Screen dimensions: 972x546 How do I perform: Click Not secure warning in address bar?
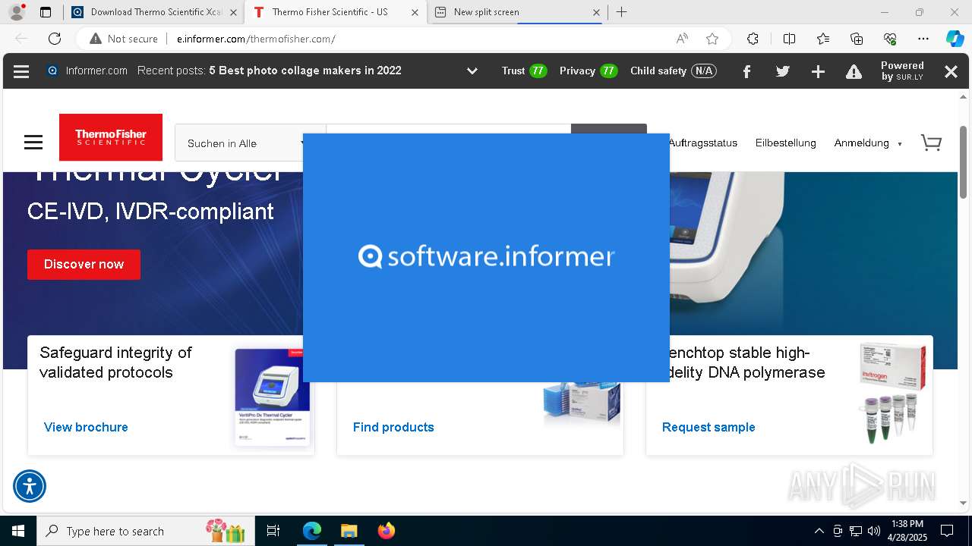click(x=124, y=39)
